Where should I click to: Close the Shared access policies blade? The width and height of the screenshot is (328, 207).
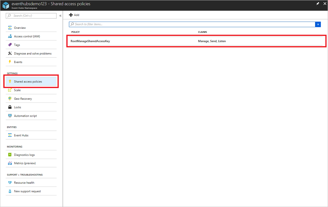pyautogui.click(x=325, y=4)
